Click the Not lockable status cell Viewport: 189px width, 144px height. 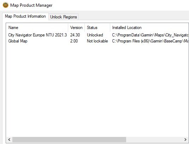point(98,41)
